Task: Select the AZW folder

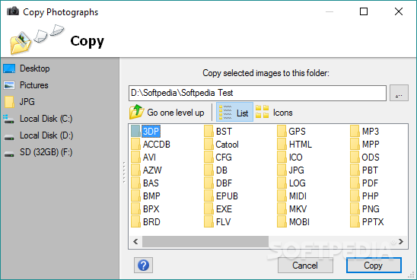Action: click(146, 170)
